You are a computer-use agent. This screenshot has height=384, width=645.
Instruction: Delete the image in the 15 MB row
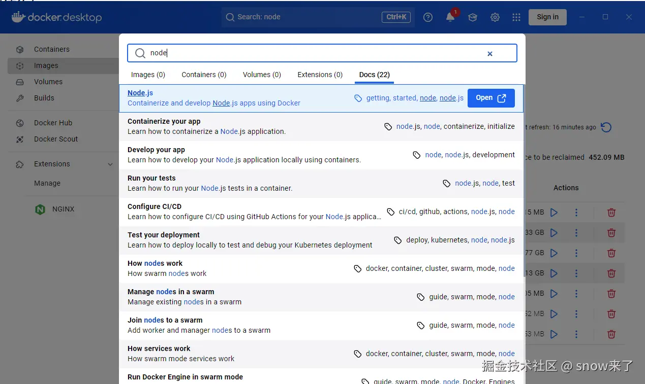(611, 213)
